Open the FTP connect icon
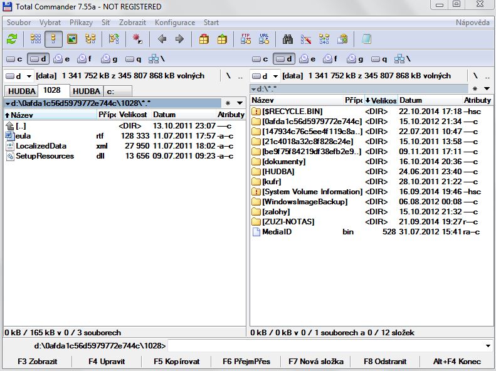This screenshot has width=496, height=371. point(245,39)
